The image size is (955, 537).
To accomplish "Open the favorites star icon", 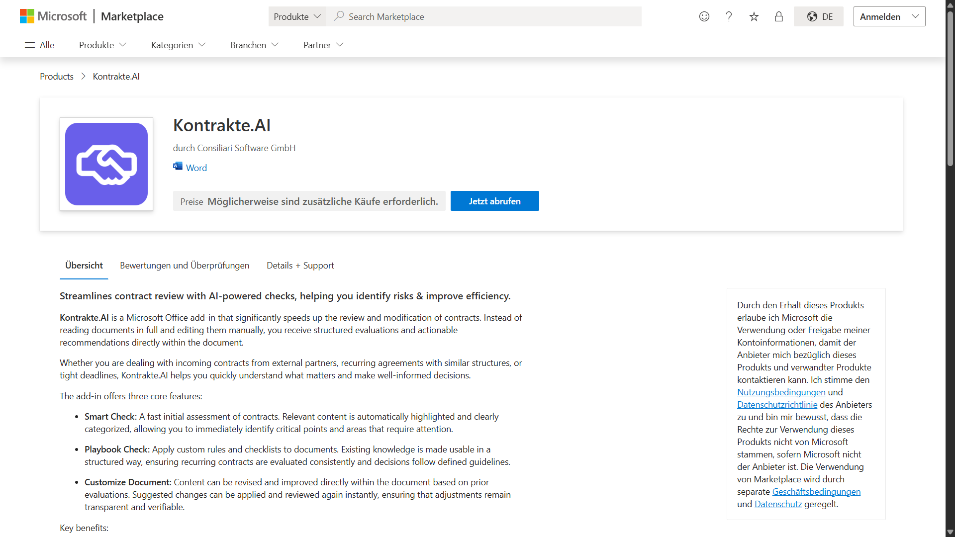I will pyautogui.click(x=754, y=16).
